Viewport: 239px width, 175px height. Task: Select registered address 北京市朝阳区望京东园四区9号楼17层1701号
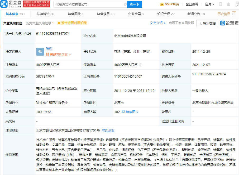(68, 130)
